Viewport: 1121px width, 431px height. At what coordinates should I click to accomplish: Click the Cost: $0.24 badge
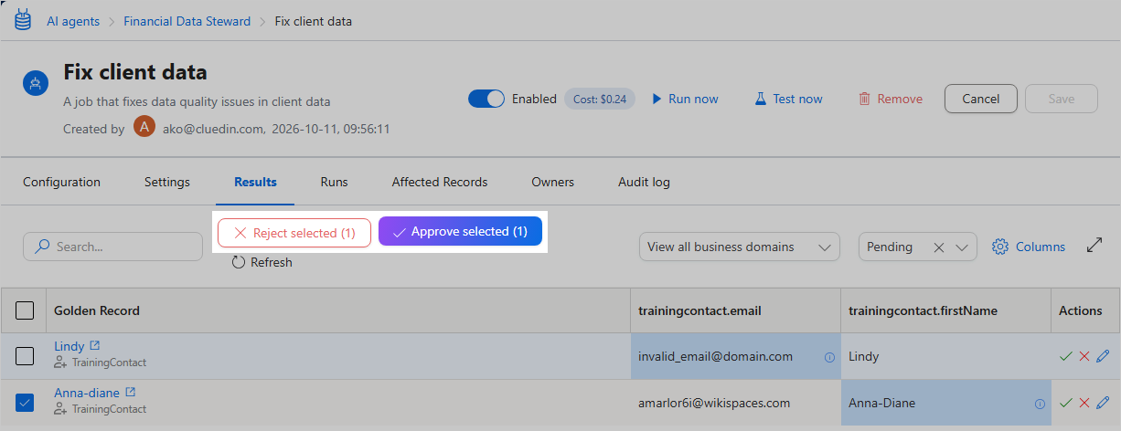point(600,99)
